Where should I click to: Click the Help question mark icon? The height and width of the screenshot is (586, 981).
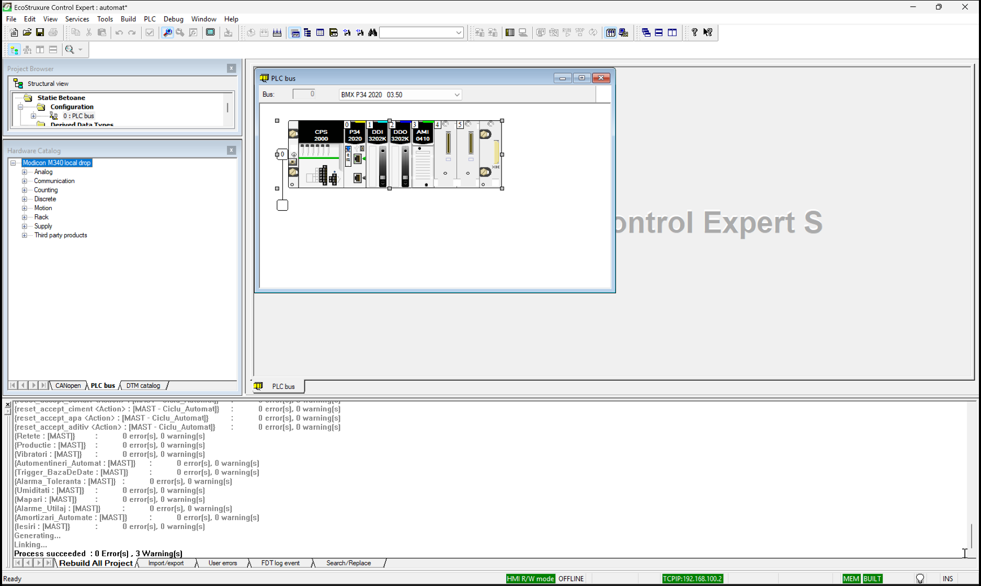tap(694, 32)
